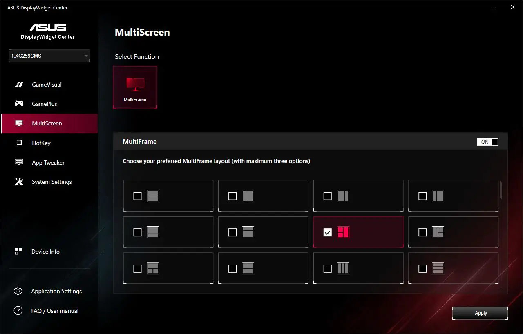Tick the checkbox for tall-left two-right layout
The height and width of the screenshot is (334, 523).
[x=422, y=232]
